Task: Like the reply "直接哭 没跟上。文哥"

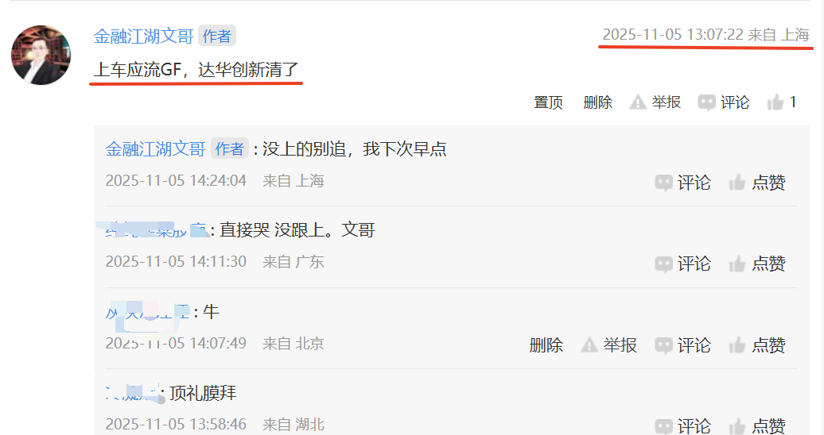Action: [756, 264]
